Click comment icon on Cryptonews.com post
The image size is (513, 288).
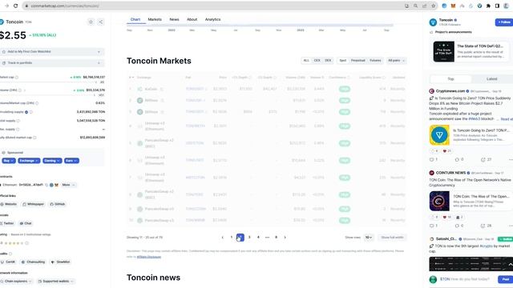coord(431,160)
